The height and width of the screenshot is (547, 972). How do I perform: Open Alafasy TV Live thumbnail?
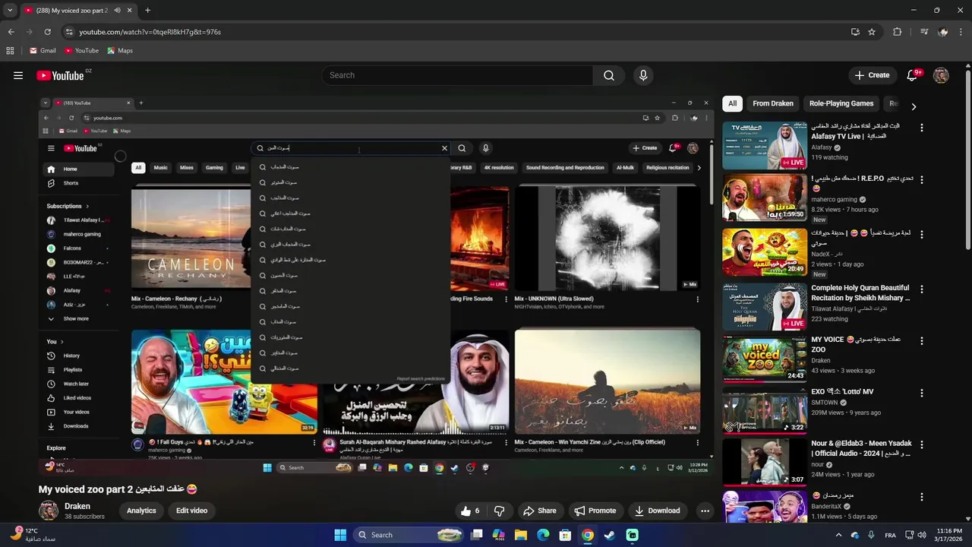[764, 145]
